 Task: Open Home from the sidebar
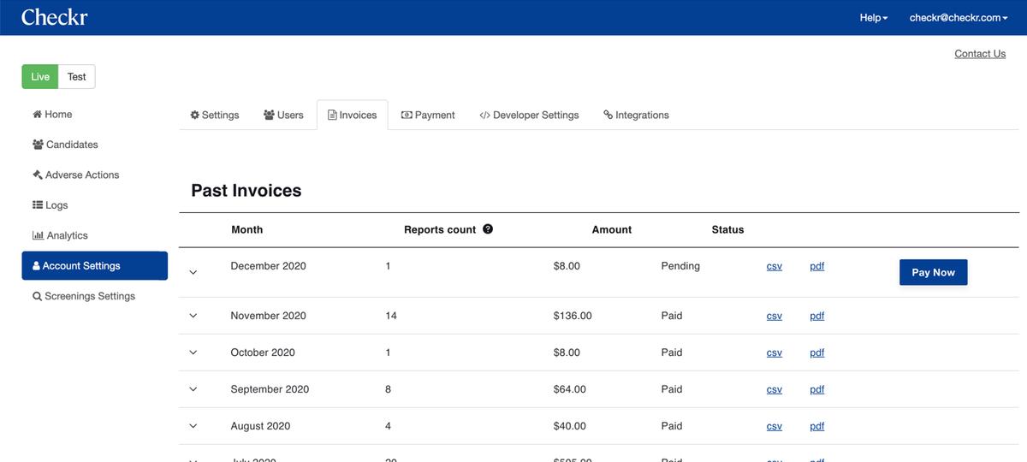pos(52,115)
